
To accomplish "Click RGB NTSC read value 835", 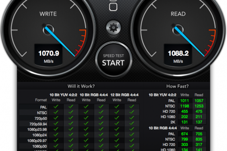I will pos(199,139).
